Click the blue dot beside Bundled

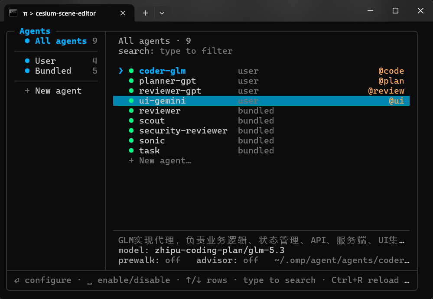pyautogui.click(x=27, y=71)
